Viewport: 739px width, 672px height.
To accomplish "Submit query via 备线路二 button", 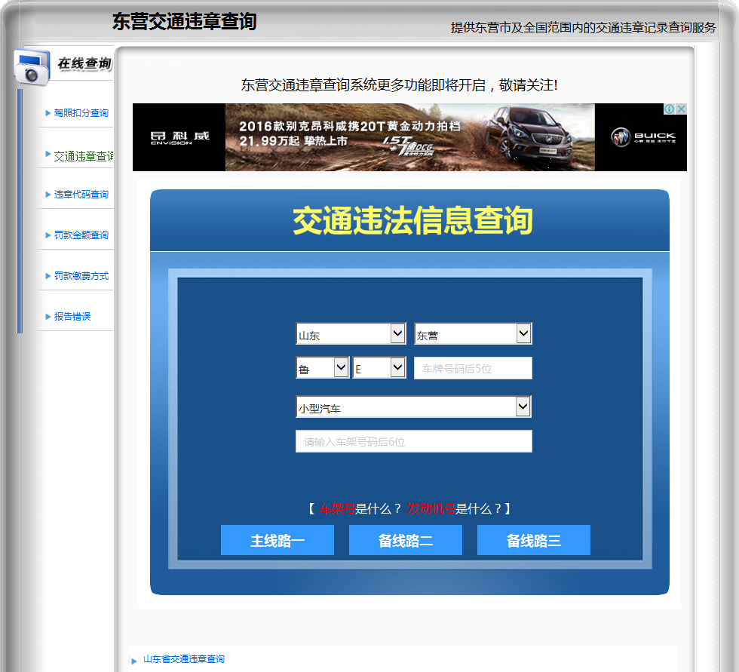I will 406,540.
